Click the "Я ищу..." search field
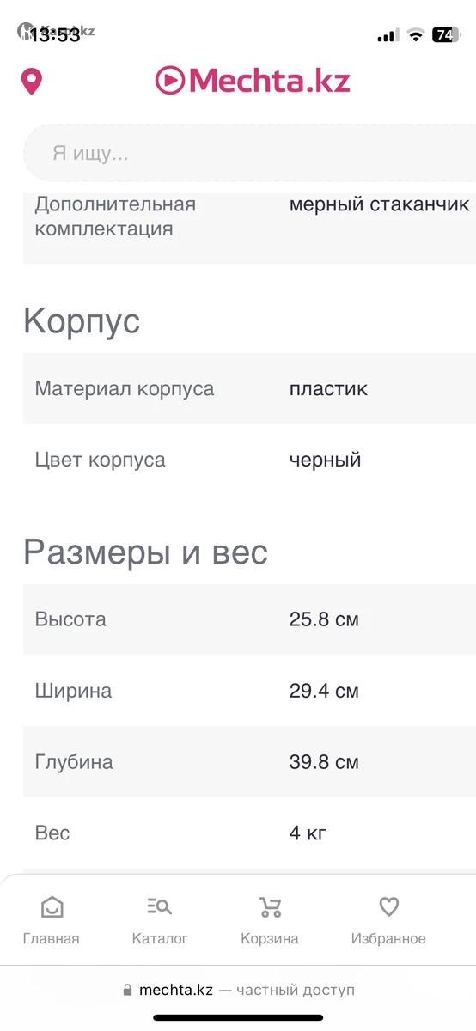The height and width of the screenshot is (1031, 476). 249,153
